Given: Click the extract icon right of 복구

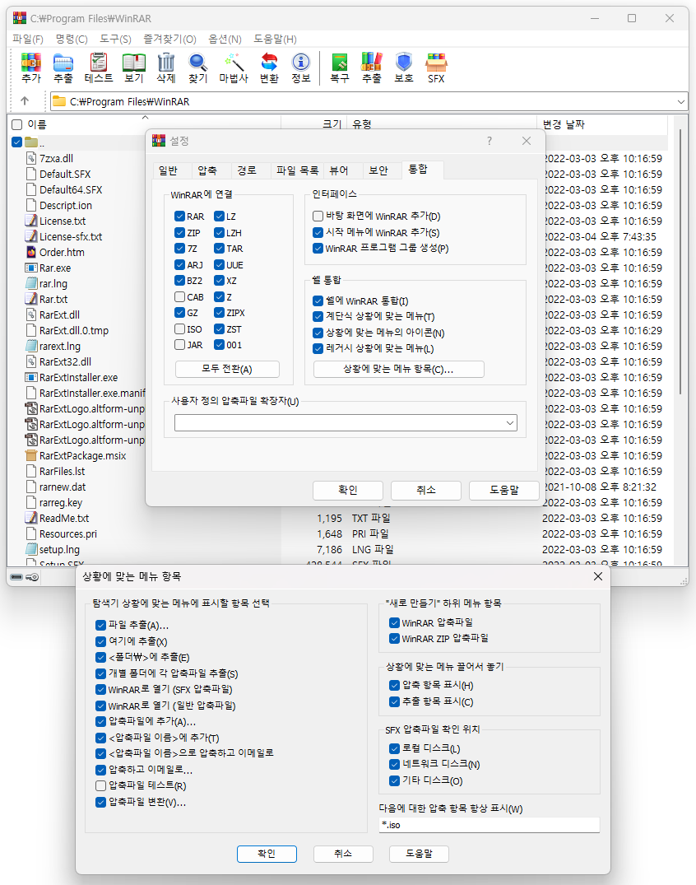Looking at the screenshot, I should point(372,68).
